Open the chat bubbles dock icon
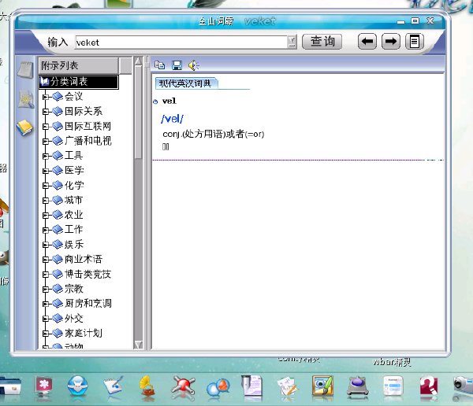 pyautogui.click(x=218, y=388)
